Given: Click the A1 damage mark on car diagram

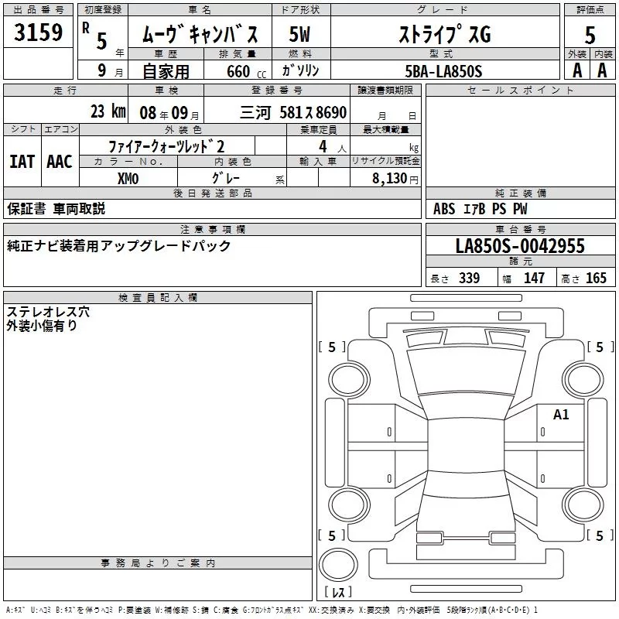Looking at the screenshot, I should click(x=561, y=415).
